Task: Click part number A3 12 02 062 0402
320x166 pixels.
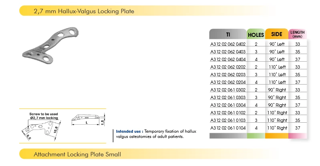Action: click(228, 44)
